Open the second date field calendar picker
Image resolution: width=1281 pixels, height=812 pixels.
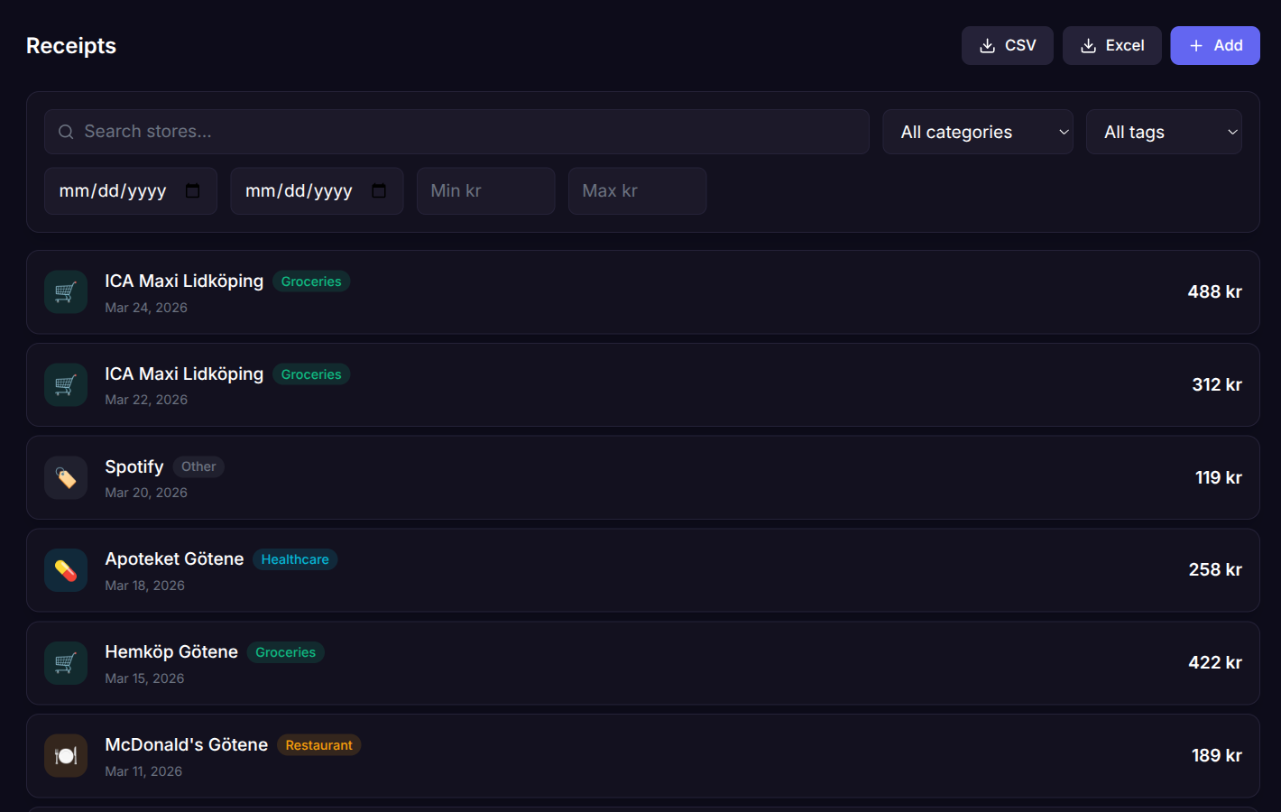[379, 190]
